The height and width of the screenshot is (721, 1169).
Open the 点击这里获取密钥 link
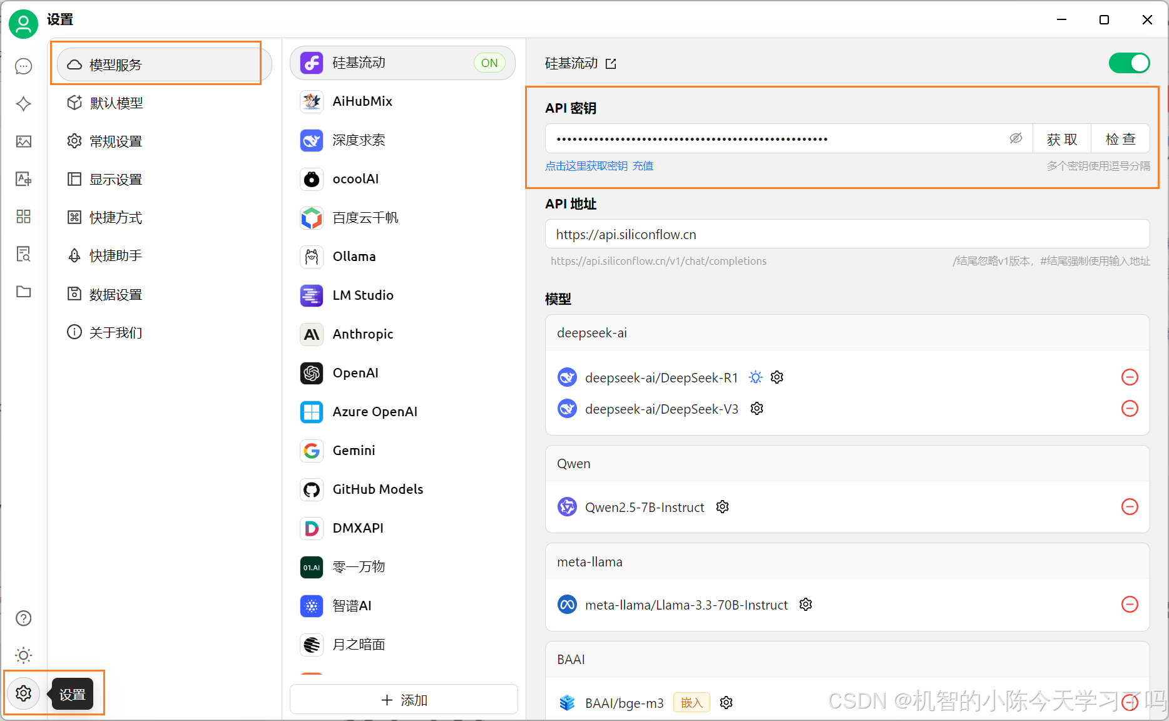[x=586, y=166]
